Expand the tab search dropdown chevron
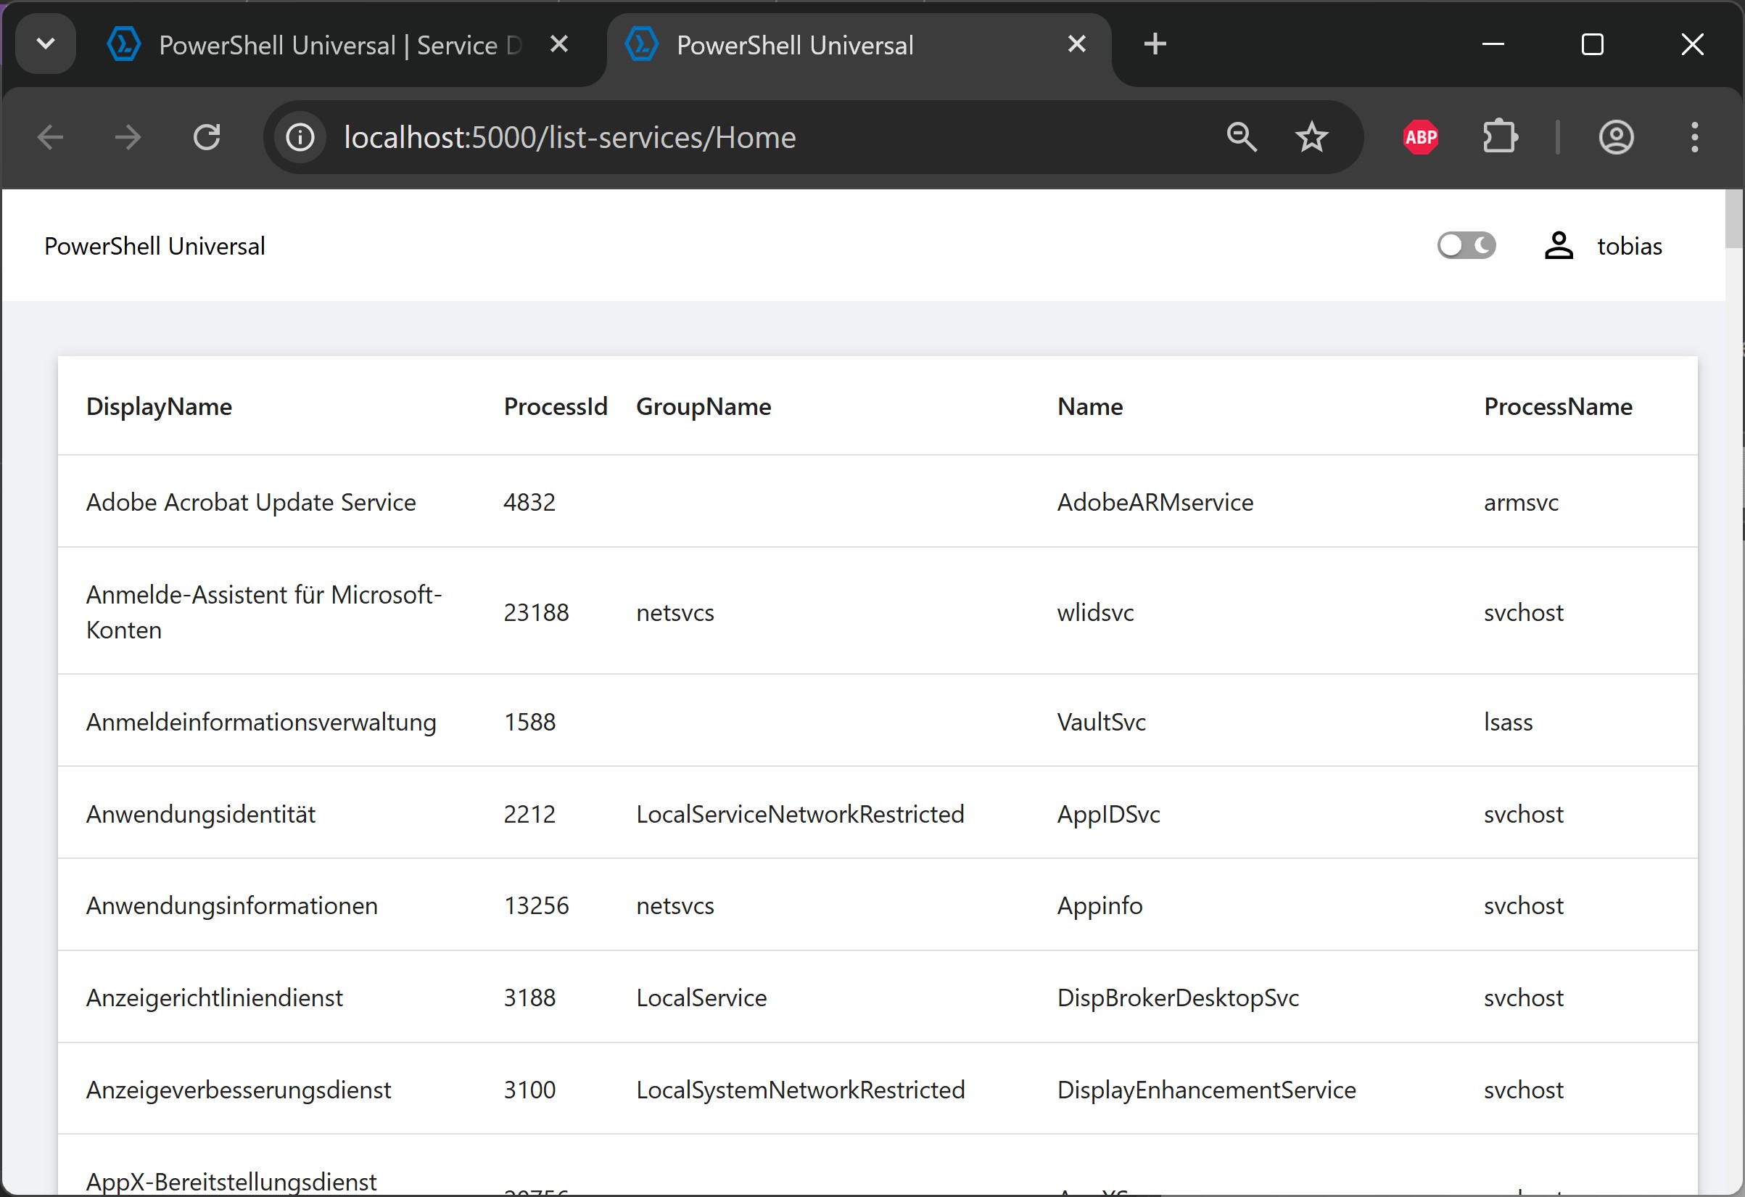Image resolution: width=1745 pixels, height=1197 pixels. click(x=46, y=44)
